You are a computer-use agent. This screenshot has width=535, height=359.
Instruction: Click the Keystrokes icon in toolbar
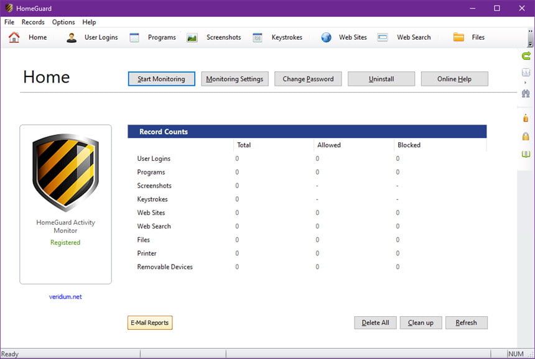pyautogui.click(x=258, y=37)
